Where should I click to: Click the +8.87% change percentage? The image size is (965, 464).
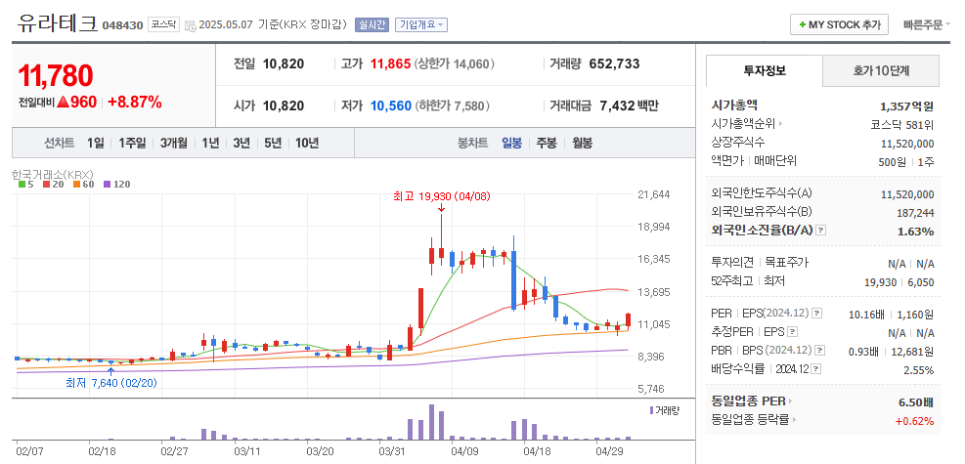tap(135, 102)
